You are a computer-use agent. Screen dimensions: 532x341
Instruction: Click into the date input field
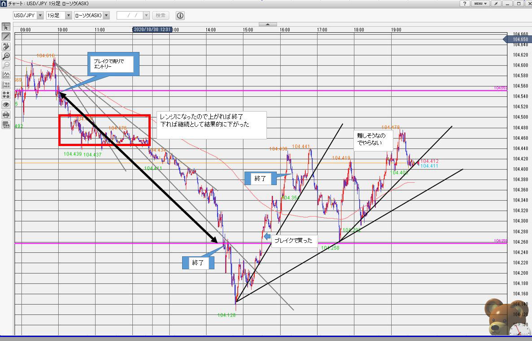[130, 16]
